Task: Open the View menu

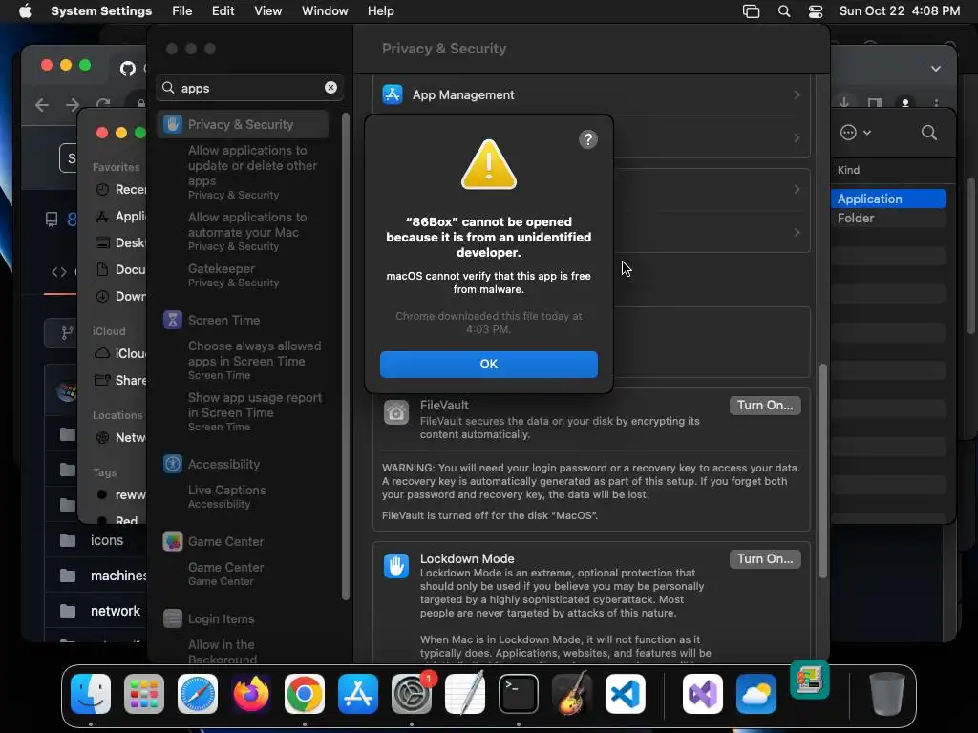Action: [267, 11]
